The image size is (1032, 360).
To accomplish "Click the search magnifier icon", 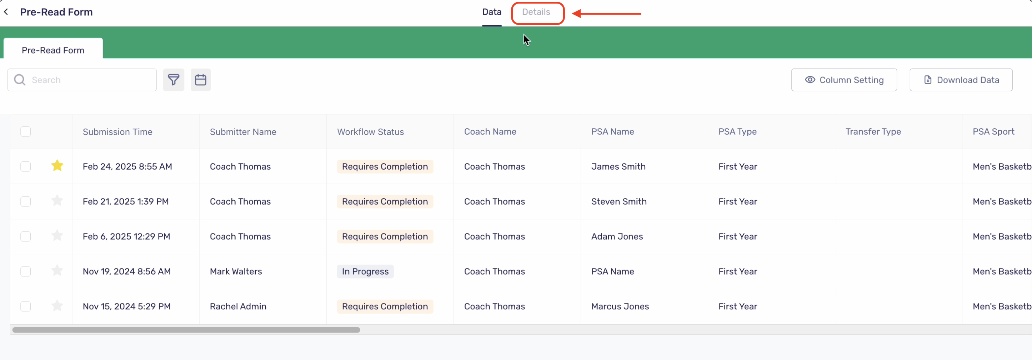I will point(19,79).
